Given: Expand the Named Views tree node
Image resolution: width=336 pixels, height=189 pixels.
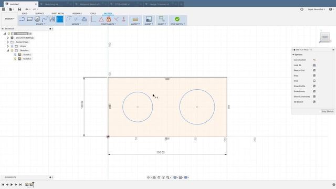Looking at the screenshot, I should (8, 42).
